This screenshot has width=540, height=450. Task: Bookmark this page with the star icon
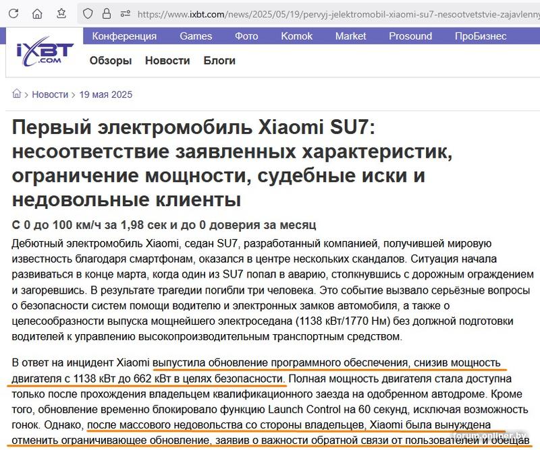[61, 13]
